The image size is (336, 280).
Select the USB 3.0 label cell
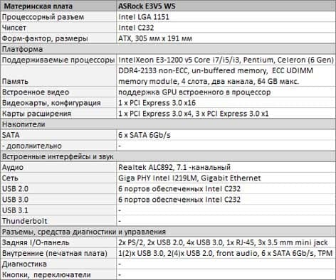point(58,200)
